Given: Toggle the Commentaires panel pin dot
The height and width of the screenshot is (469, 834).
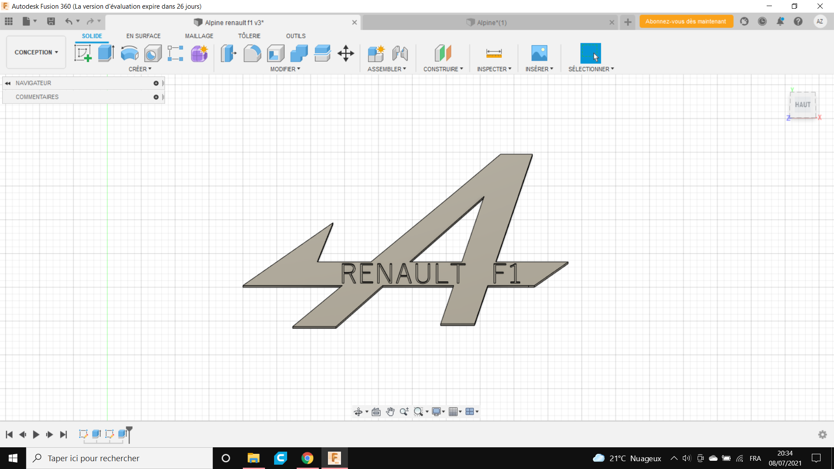Looking at the screenshot, I should click(x=156, y=97).
